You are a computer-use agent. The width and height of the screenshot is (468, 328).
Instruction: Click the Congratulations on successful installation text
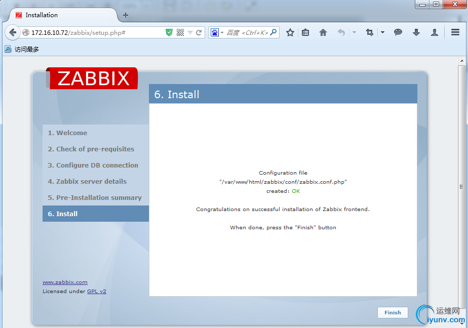coord(283,209)
